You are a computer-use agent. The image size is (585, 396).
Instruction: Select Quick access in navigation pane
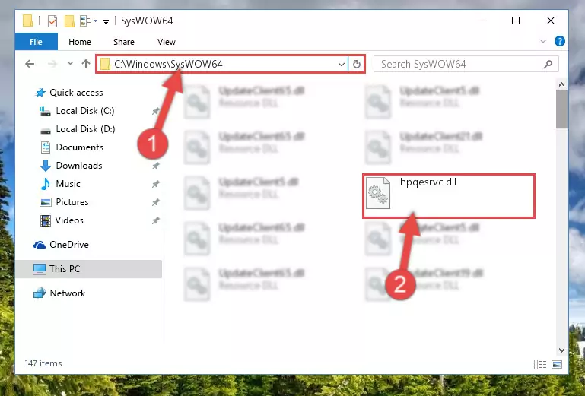[76, 93]
